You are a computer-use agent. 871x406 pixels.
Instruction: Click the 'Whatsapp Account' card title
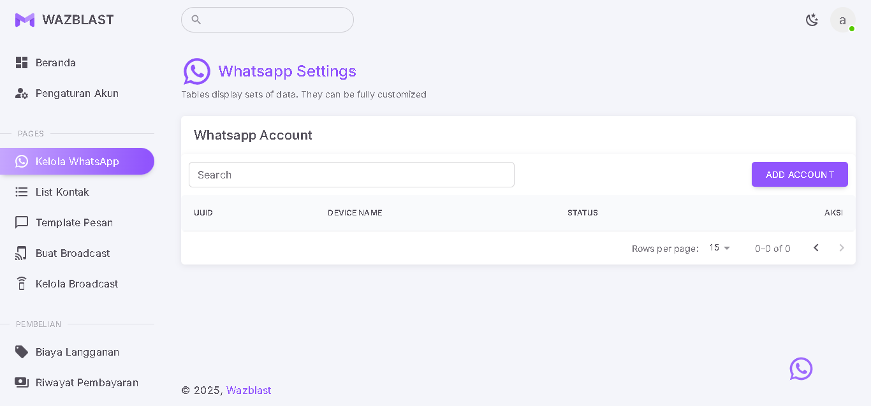point(253,135)
